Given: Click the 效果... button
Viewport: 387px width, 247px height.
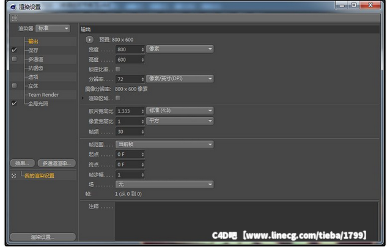Looking at the screenshot, I should click(22, 163).
